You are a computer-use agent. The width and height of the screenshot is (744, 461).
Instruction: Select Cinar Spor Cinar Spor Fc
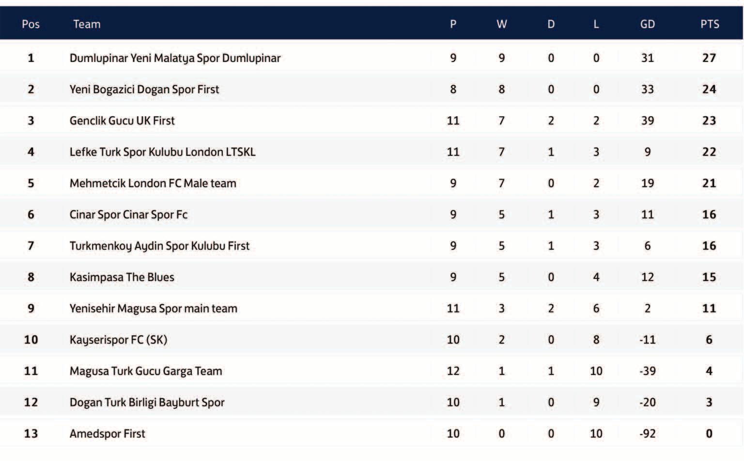(128, 215)
